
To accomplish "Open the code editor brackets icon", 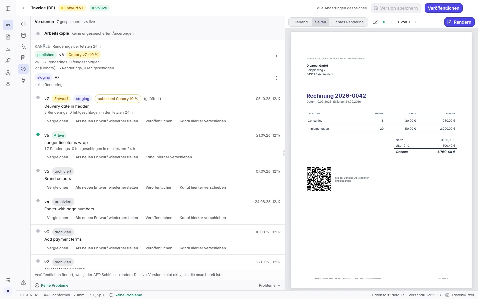I will pos(23,24).
